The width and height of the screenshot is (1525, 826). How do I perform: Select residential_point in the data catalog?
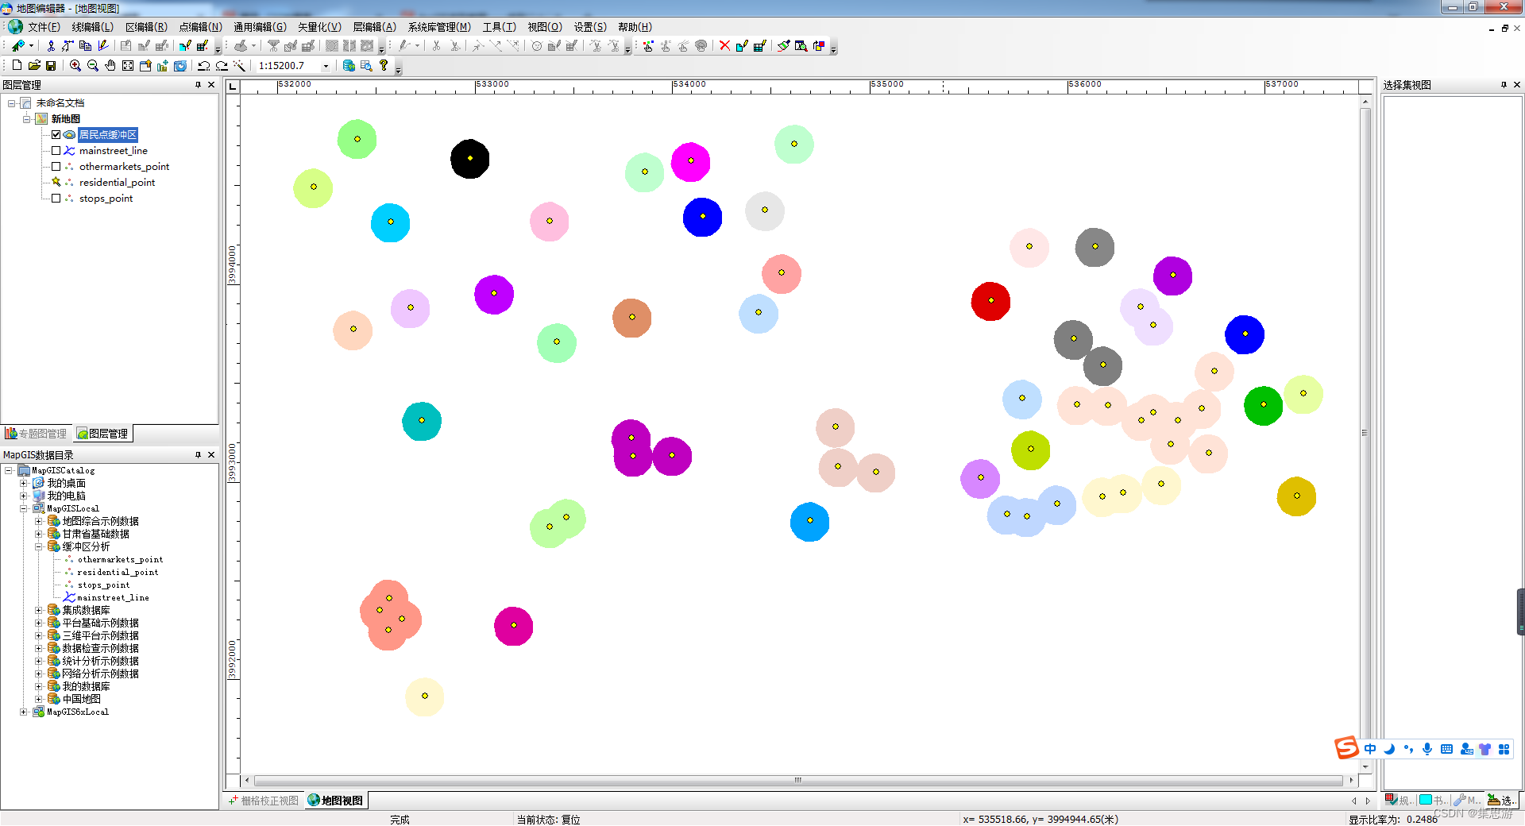click(x=118, y=572)
